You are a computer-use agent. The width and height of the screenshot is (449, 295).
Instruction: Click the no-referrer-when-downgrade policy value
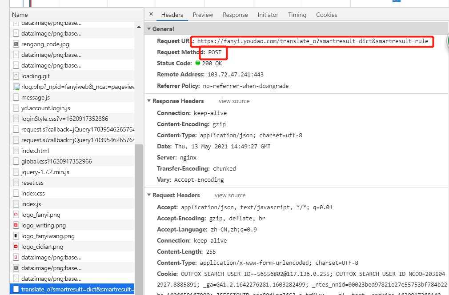tap(246, 86)
